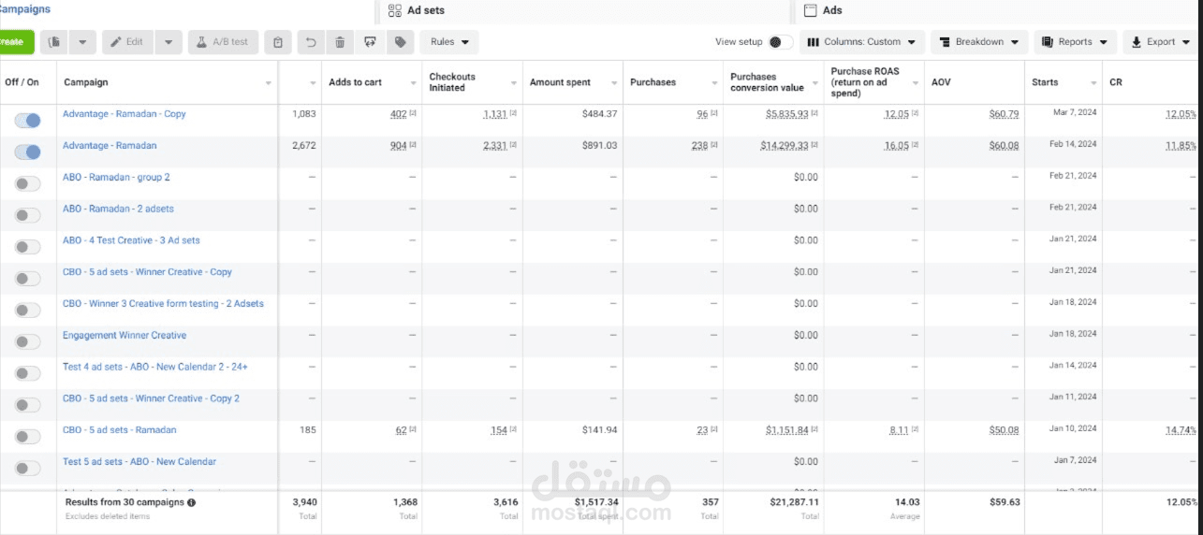Click the Edit pencil icon
Screen dimensions: 1203x535
pyautogui.click(x=116, y=42)
